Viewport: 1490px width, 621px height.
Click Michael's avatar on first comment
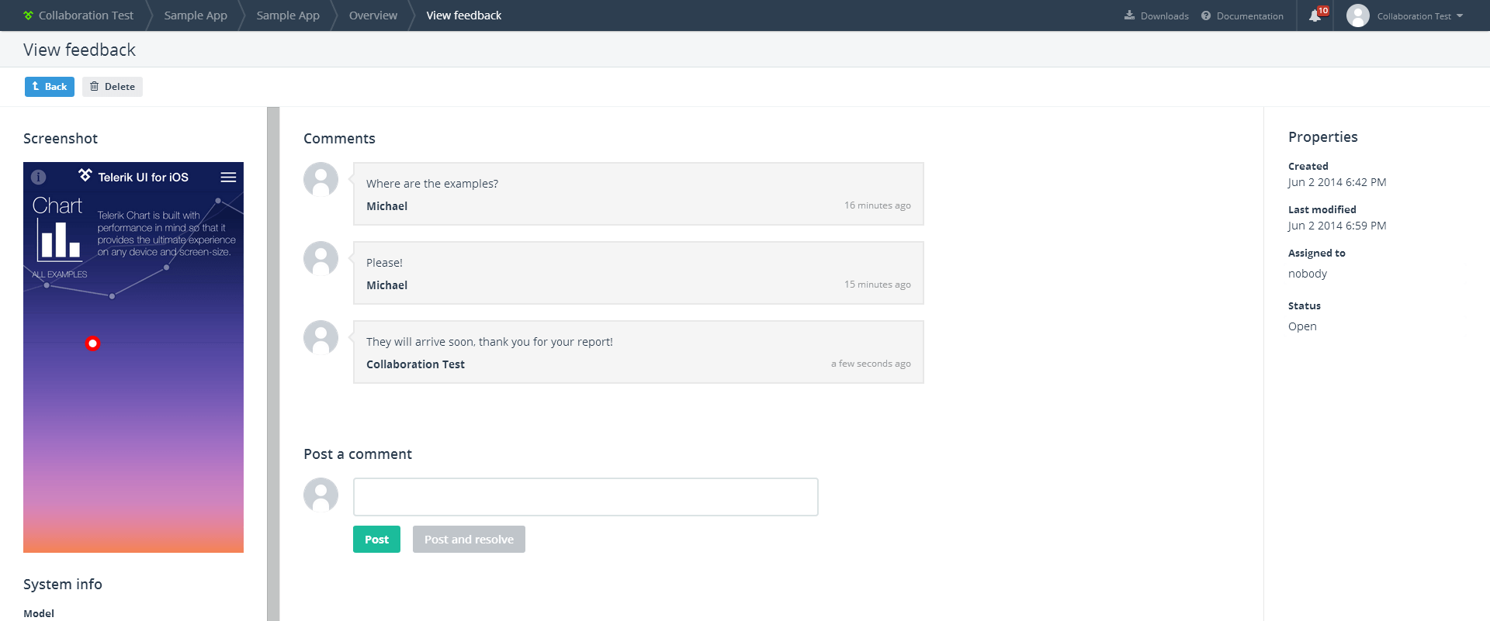(321, 179)
